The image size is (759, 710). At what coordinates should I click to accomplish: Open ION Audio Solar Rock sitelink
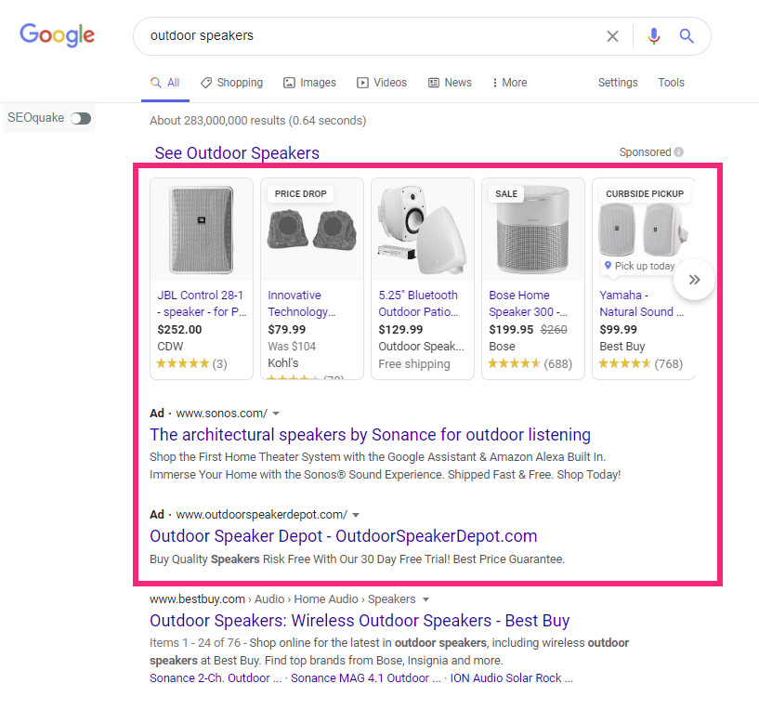511,678
